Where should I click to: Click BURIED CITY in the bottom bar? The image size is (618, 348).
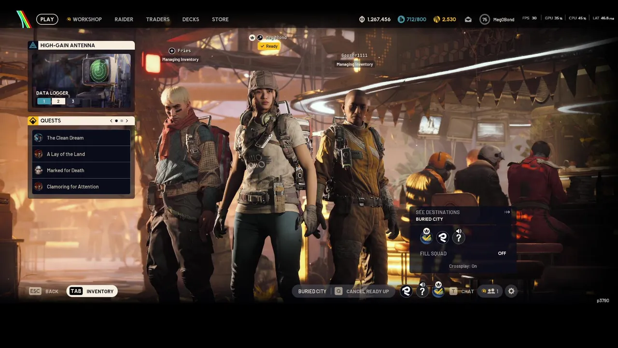[x=312, y=291]
